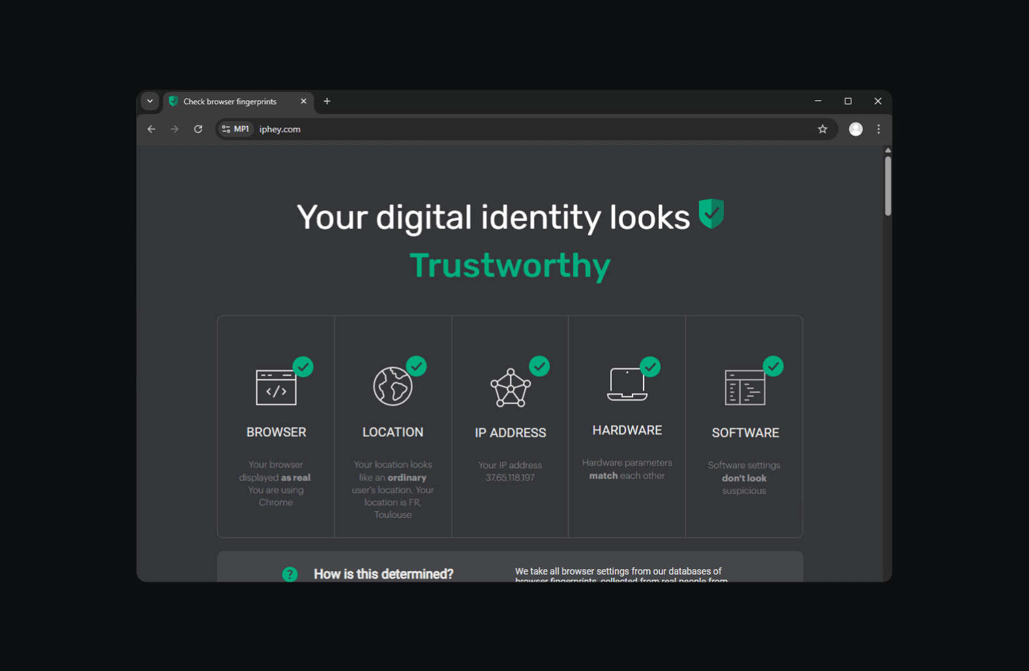Viewport: 1029px width, 671px height.
Task: Close the Chrome window
Action: [x=878, y=101]
